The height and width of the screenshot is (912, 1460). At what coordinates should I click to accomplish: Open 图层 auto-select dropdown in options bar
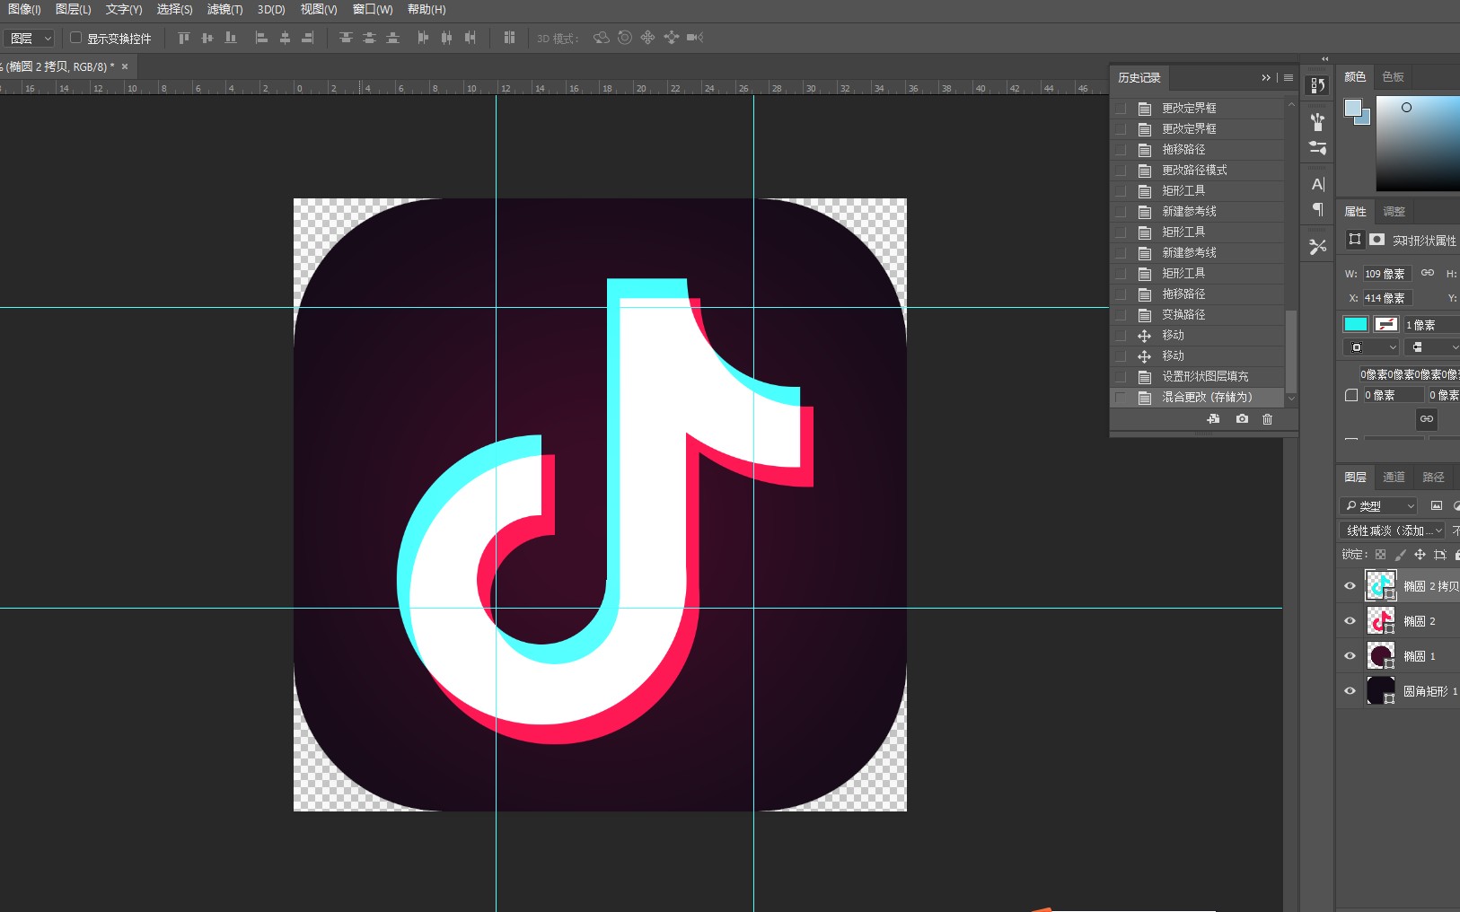point(30,39)
